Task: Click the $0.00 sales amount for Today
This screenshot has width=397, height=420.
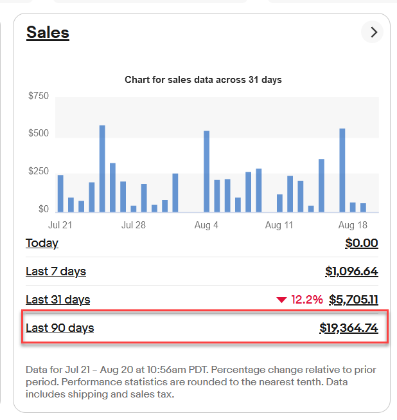Action: tap(361, 243)
